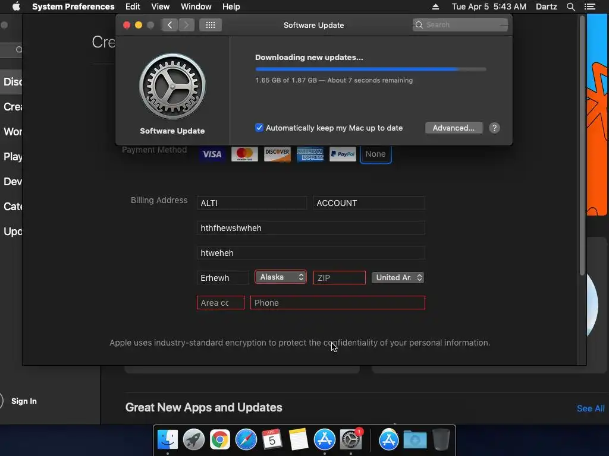
Task: Click the ACCOUNT last name field
Action: 369,203
